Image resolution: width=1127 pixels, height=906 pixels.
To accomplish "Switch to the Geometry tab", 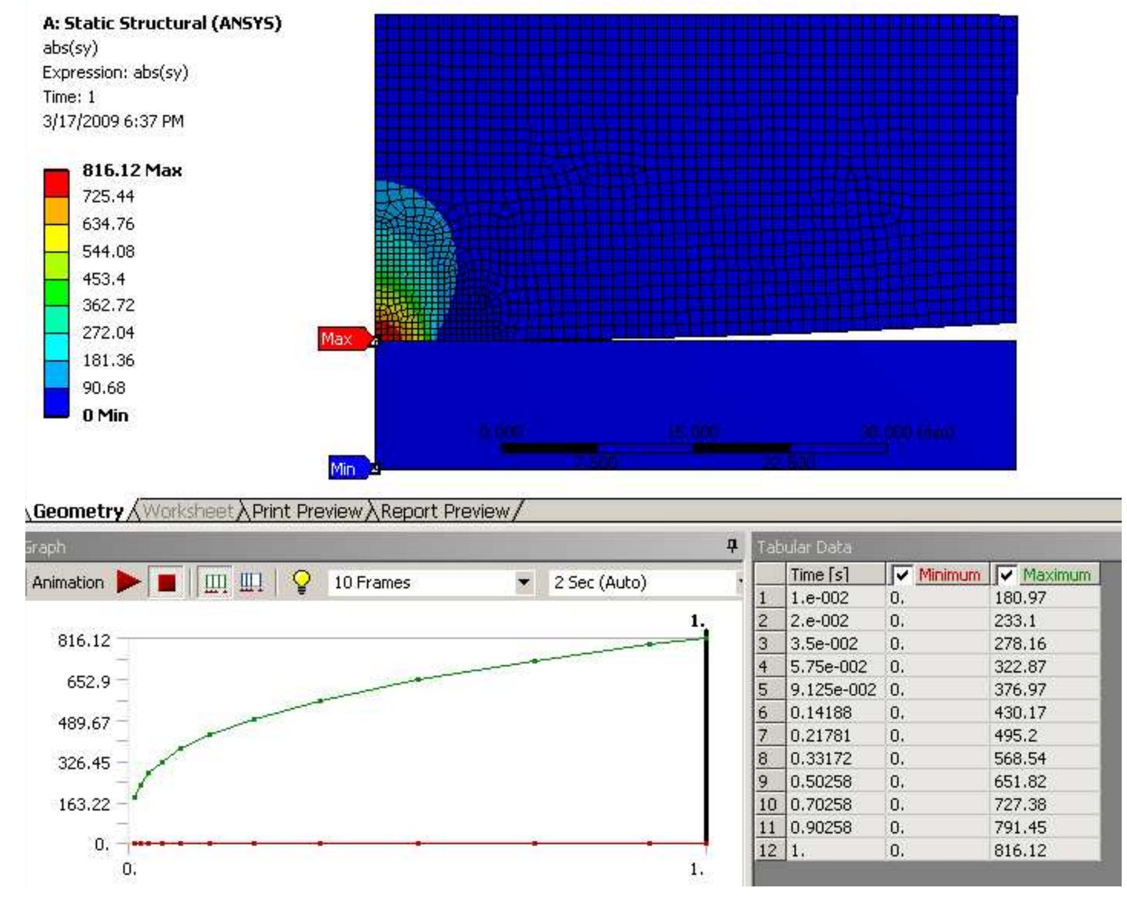I will point(78,511).
